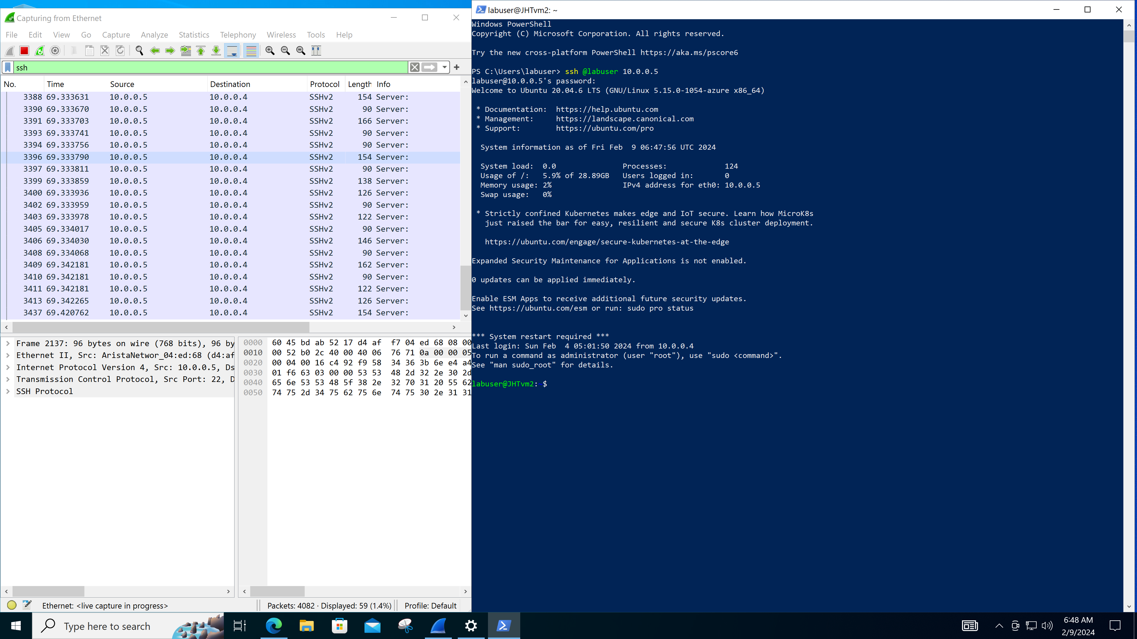
Task: Expand Transmission Control Protocol details
Action: pos(7,379)
